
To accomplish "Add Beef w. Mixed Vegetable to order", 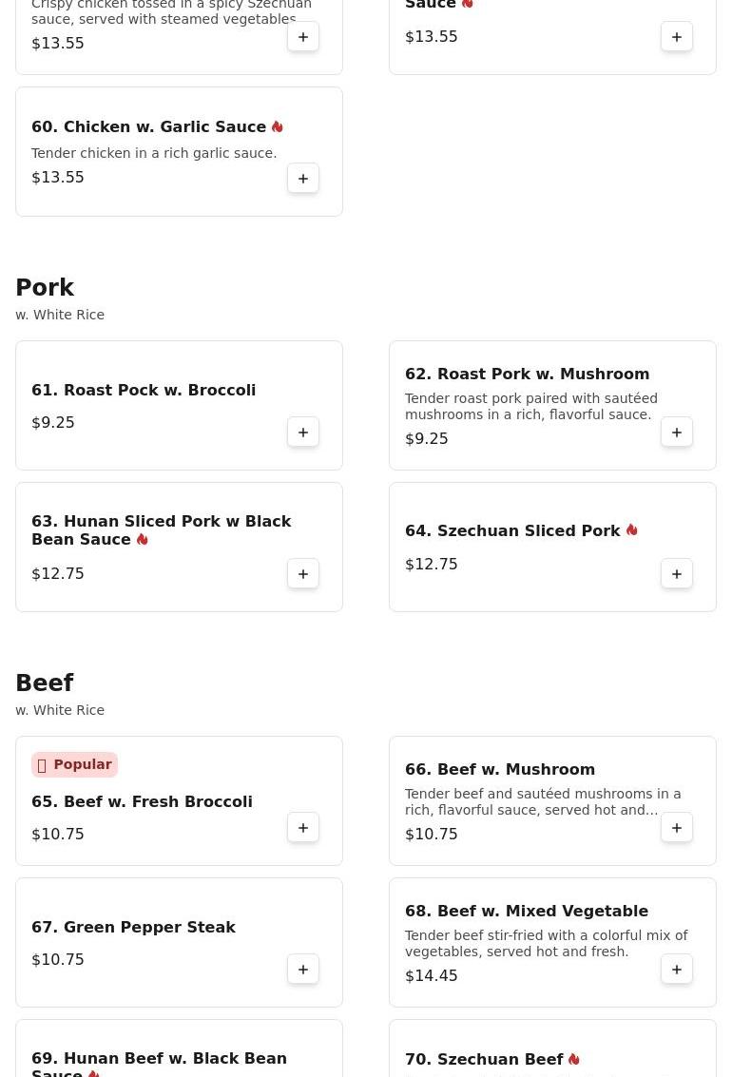I will coord(677,970).
